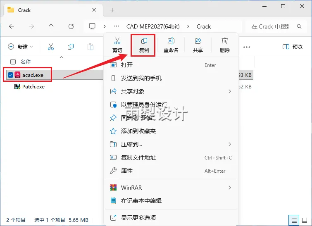
Task: Close the Crack tab
Action: click(x=94, y=10)
